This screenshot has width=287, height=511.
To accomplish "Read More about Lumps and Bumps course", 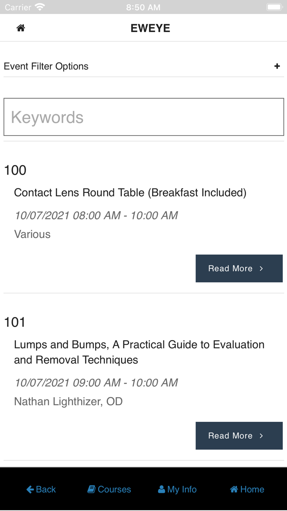I will pyautogui.click(x=239, y=435).
